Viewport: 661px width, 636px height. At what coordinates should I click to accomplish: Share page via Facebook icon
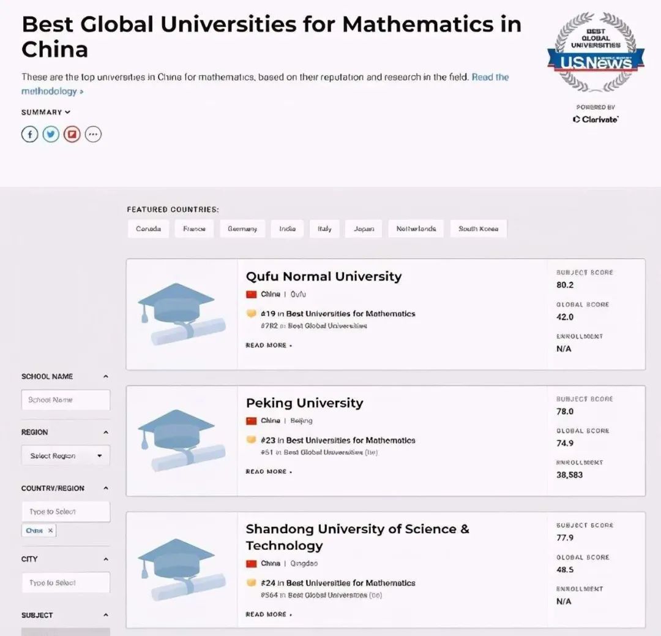(x=30, y=134)
